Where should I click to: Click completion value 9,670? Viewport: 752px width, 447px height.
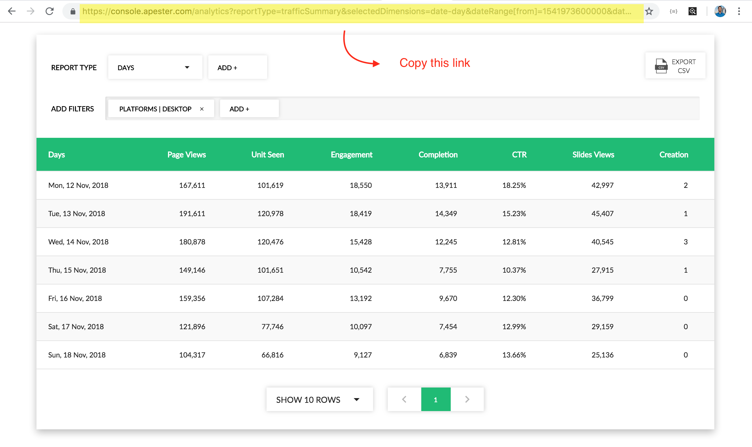click(448, 299)
